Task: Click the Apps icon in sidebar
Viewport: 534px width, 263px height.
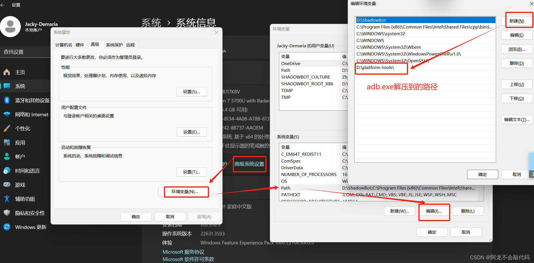Action: pyautogui.click(x=7, y=142)
